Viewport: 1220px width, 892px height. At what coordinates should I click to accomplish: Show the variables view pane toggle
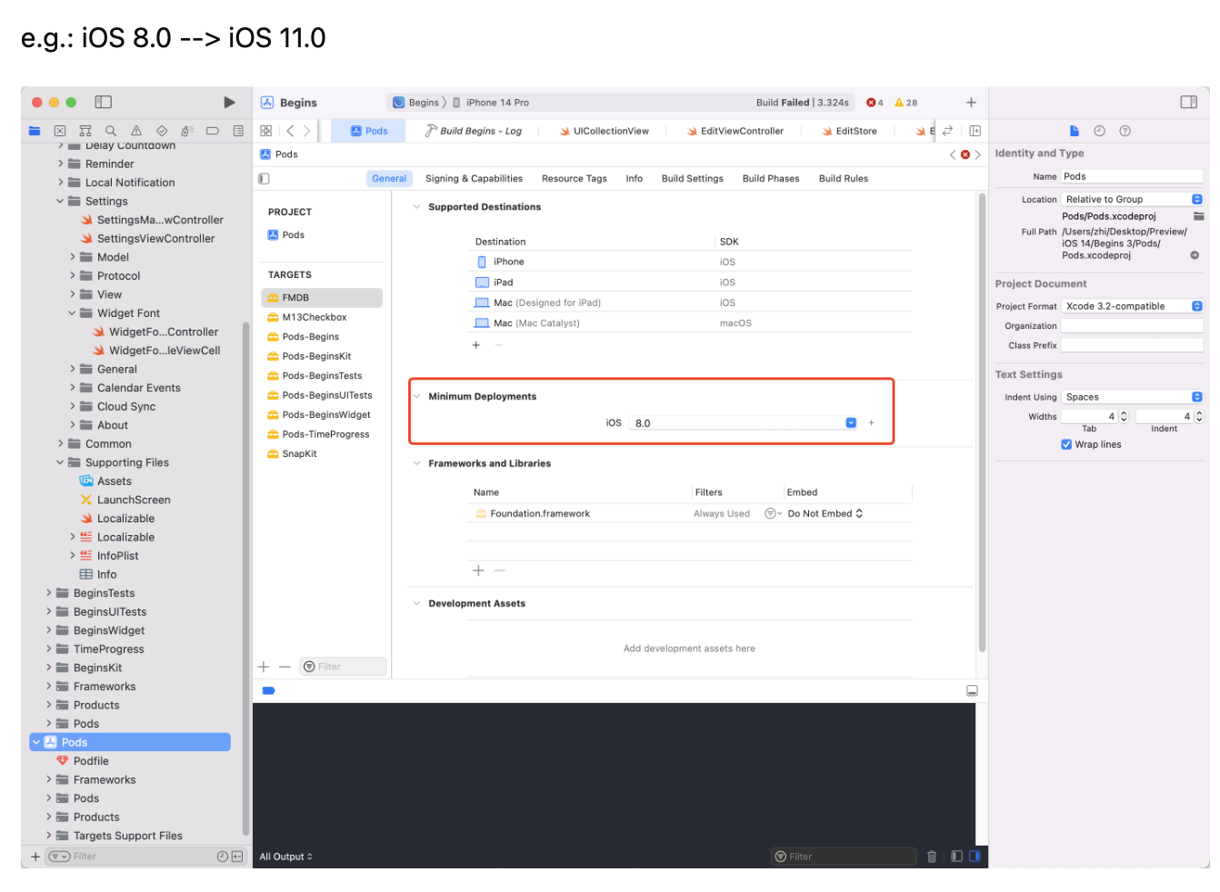point(956,857)
